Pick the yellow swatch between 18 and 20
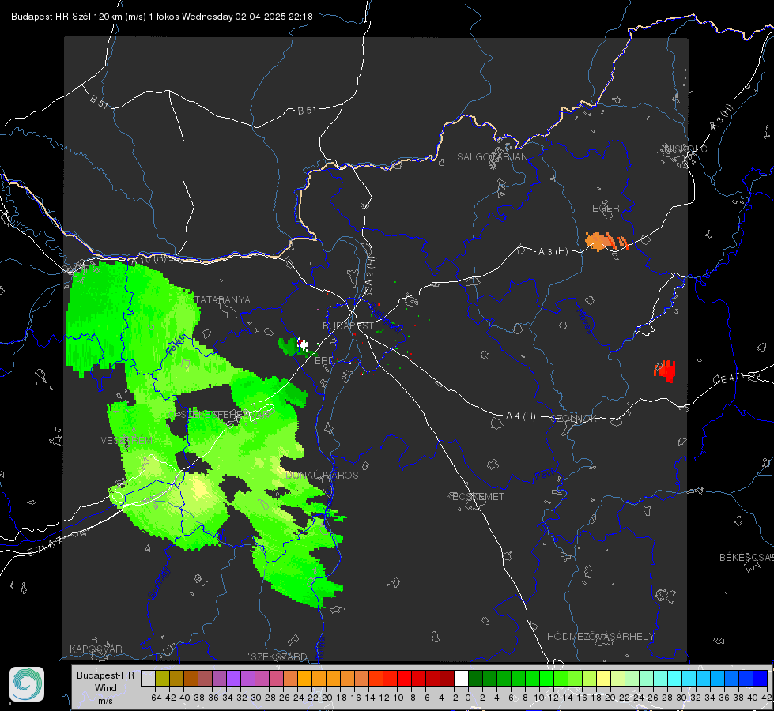Viewport: 774px width, 711px height. (604, 678)
